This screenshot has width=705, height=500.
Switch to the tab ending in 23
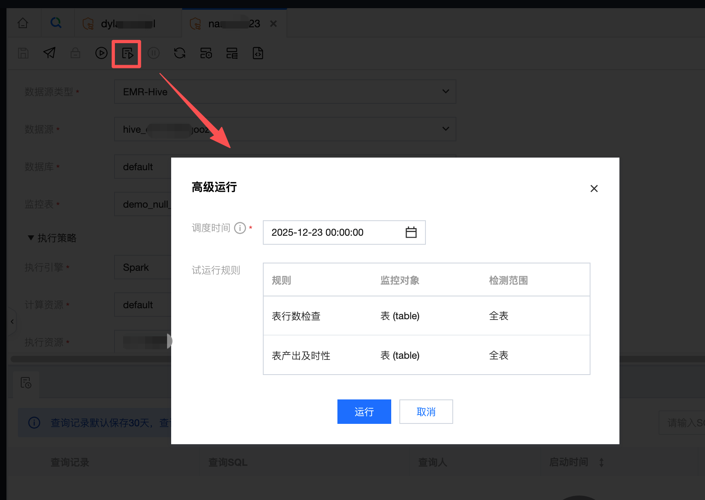point(234,24)
